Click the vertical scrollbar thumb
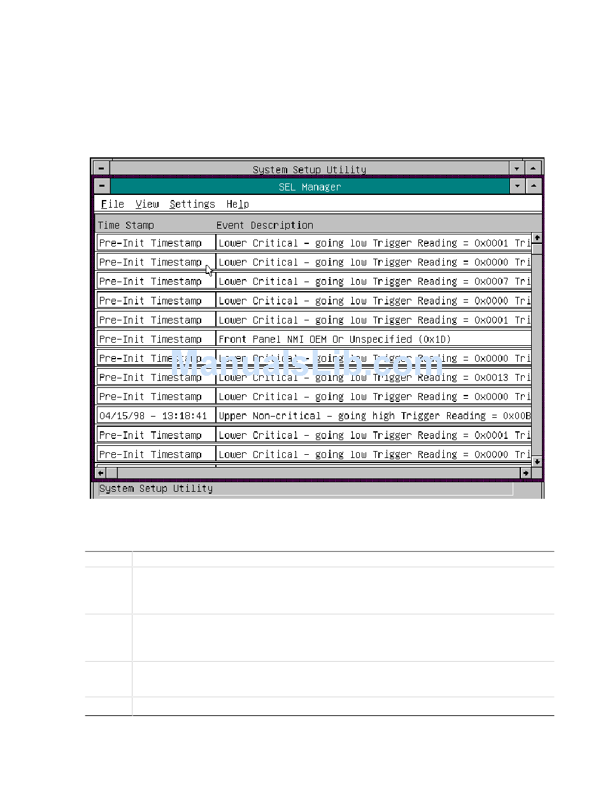 coord(537,249)
